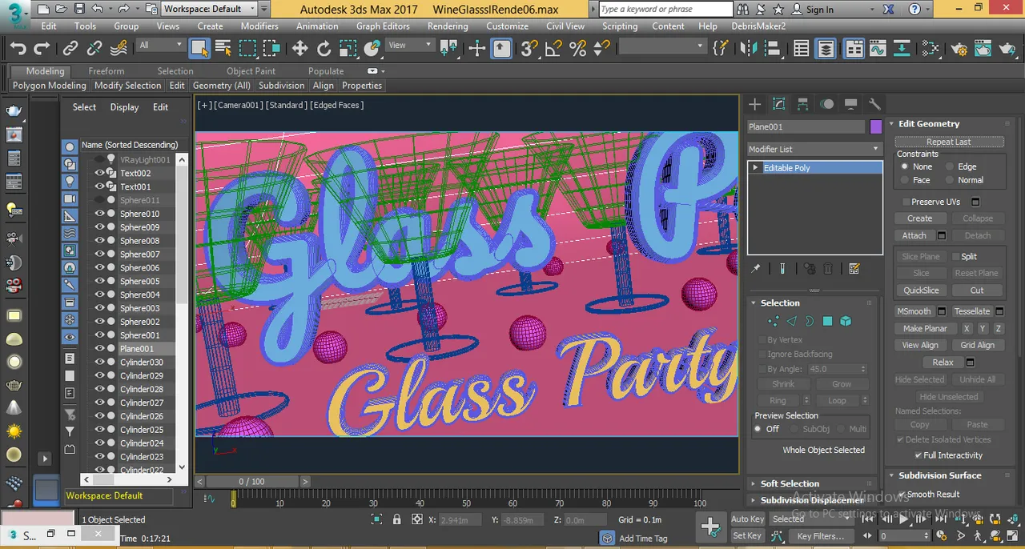Image resolution: width=1025 pixels, height=549 pixels.
Task: Click the Make Planar button
Action: coord(925,329)
